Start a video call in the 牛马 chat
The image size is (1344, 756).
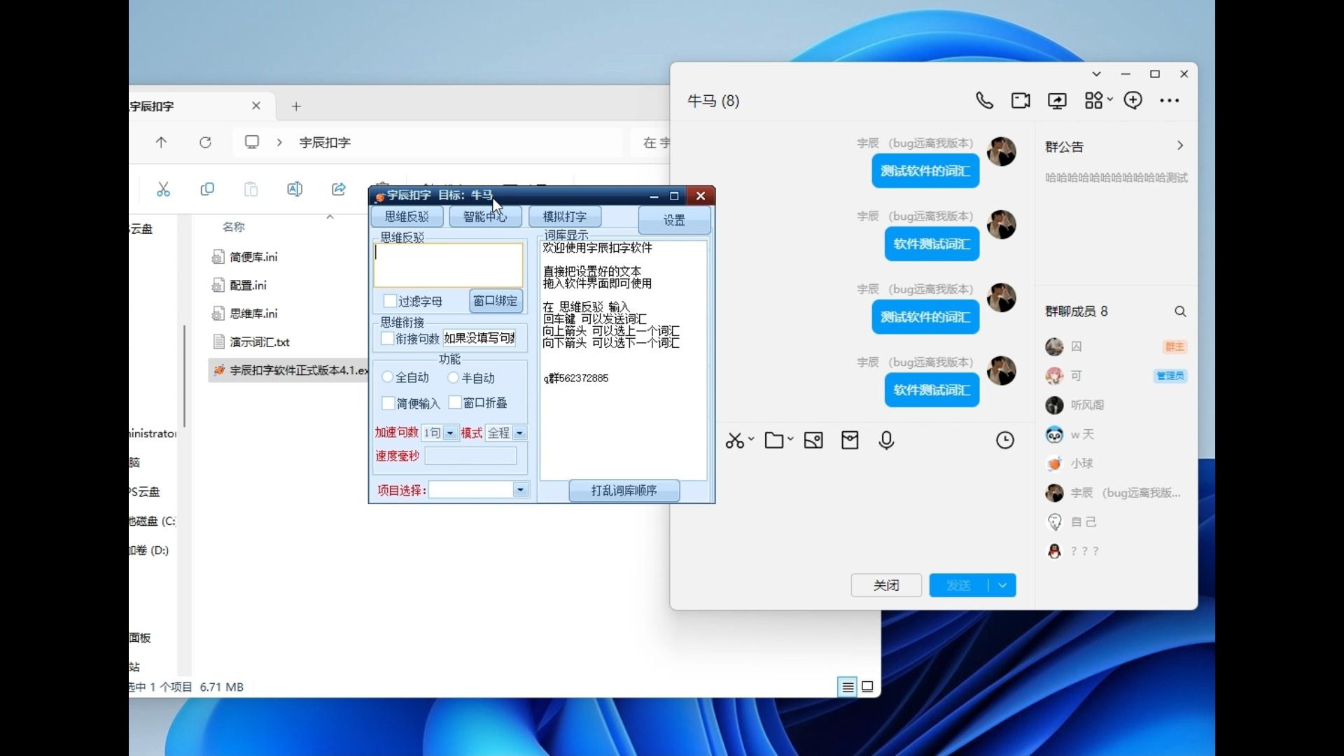(1021, 101)
